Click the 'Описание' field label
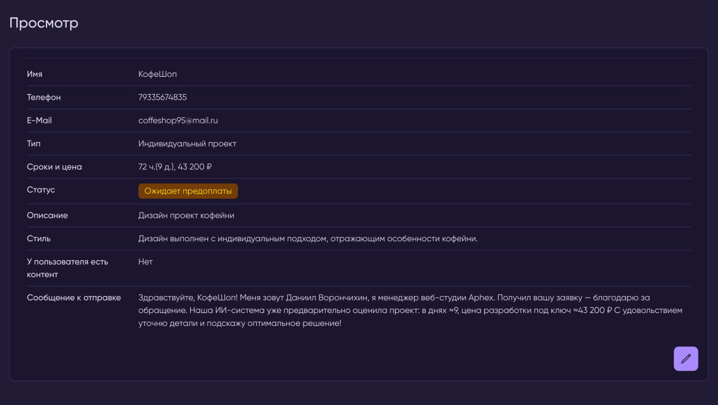The image size is (718, 405). click(47, 215)
